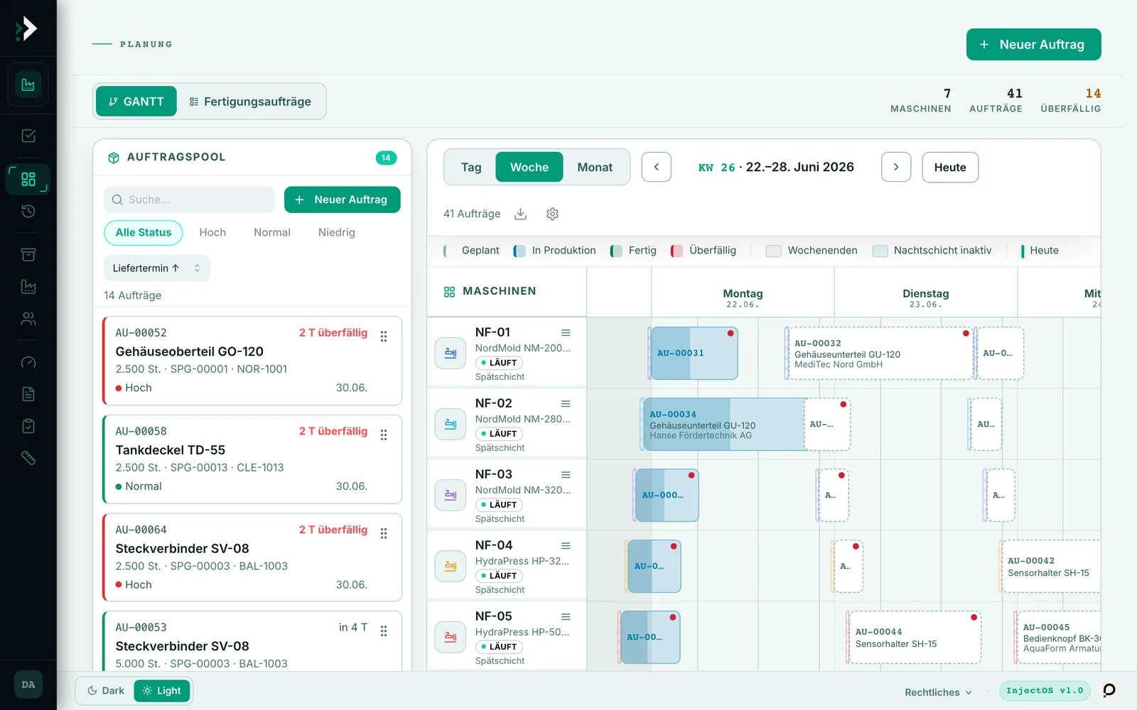Switch to Fertigungsaufträge tab
1137x710 pixels.
[x=250, y=102]
